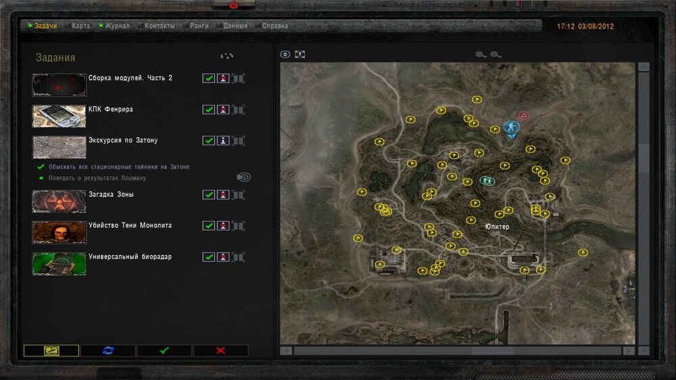676x380 pixels.
Task: Click the right magnifier zoom button
Action: click(x=496, y=54)
